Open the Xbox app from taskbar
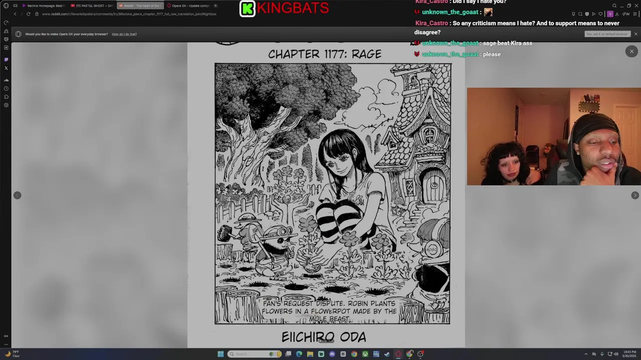The height and width of the screenshot is (360, 641). [365, 354]
